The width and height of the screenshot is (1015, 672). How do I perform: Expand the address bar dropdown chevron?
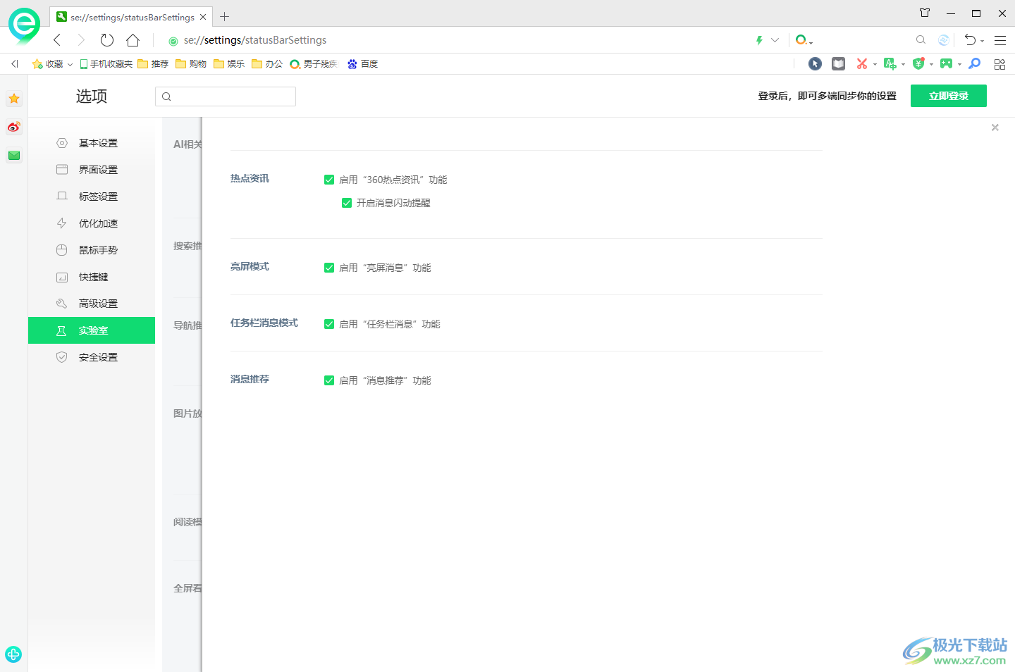[x=775, y=40]
